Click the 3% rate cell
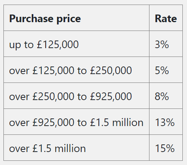This screenshot has height=165, width=187. point(166,44)
